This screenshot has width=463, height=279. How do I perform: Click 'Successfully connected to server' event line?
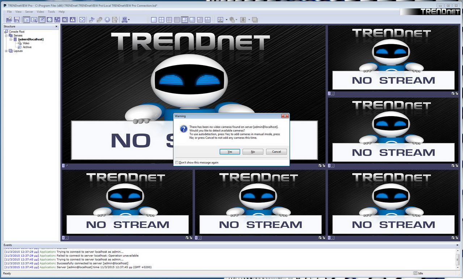point(66,263)
